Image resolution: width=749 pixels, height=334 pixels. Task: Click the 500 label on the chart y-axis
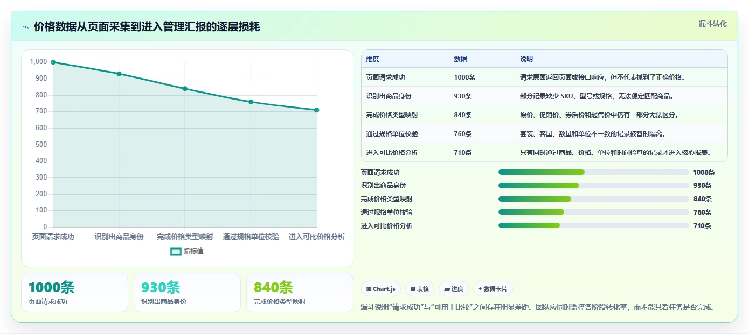pyautogui.click(x=41, y=144)
